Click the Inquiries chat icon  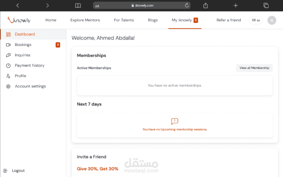coord(8,55)
